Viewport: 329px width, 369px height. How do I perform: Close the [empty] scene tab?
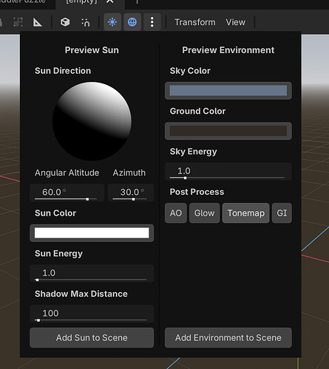[110, 1]
